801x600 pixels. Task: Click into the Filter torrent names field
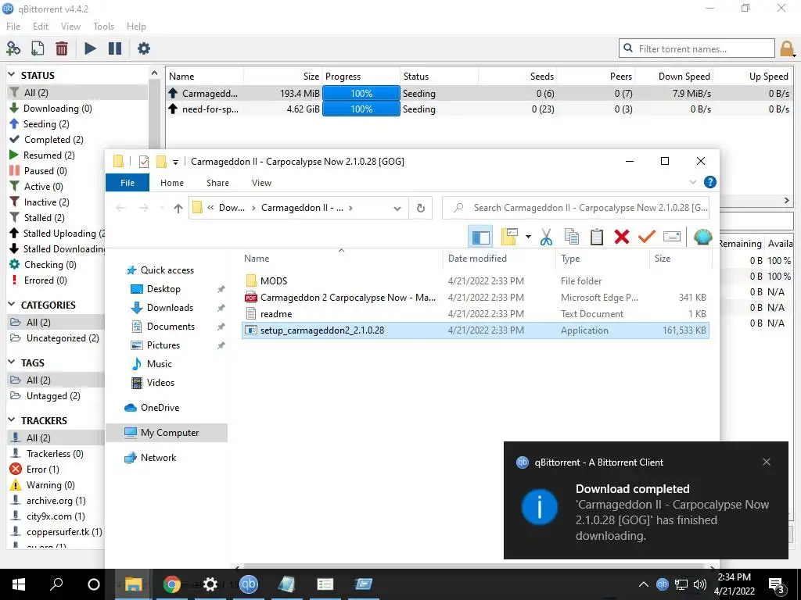(697, 49)
